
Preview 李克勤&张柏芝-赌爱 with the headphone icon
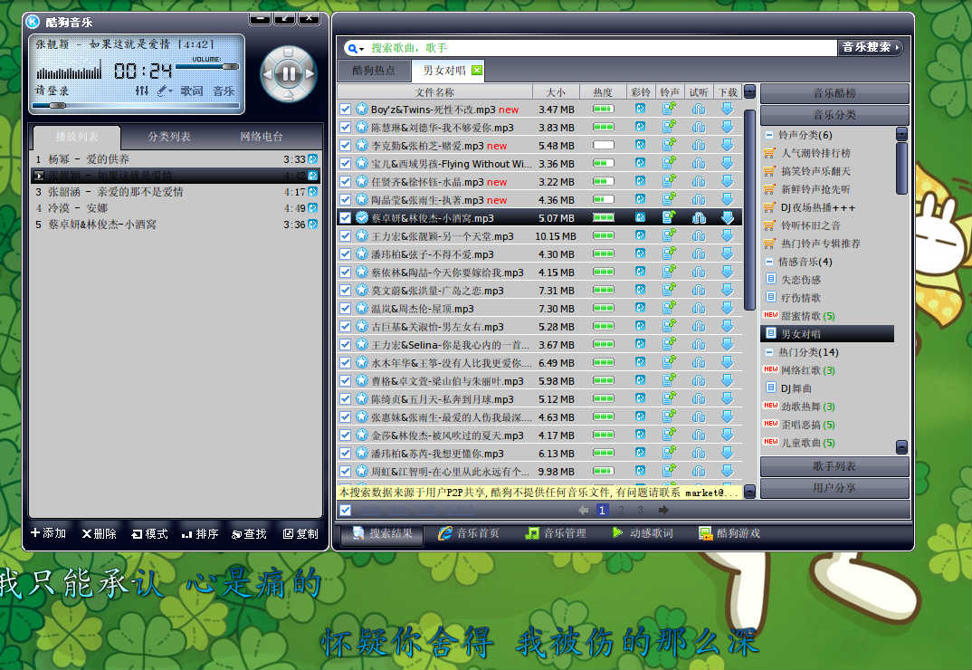[699, 145]
